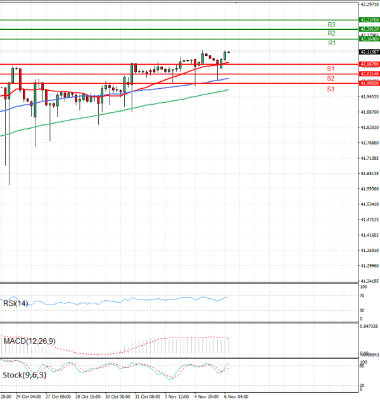The width and height of the screenshot is (380, 401).
Task: Click the Stock(9,6,3) stochastic label
Action: [25, 375]
